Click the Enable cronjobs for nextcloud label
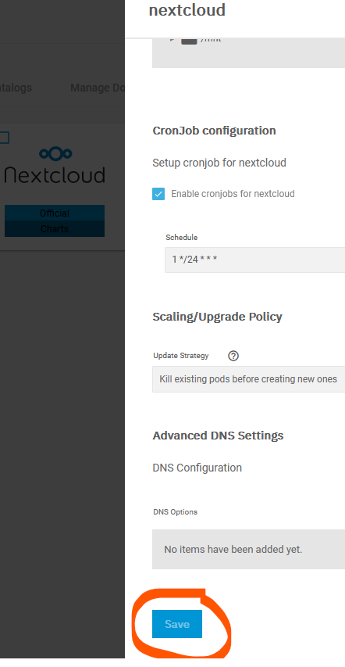345x667 pixels. pyautogui.click(x=233, y=194)
